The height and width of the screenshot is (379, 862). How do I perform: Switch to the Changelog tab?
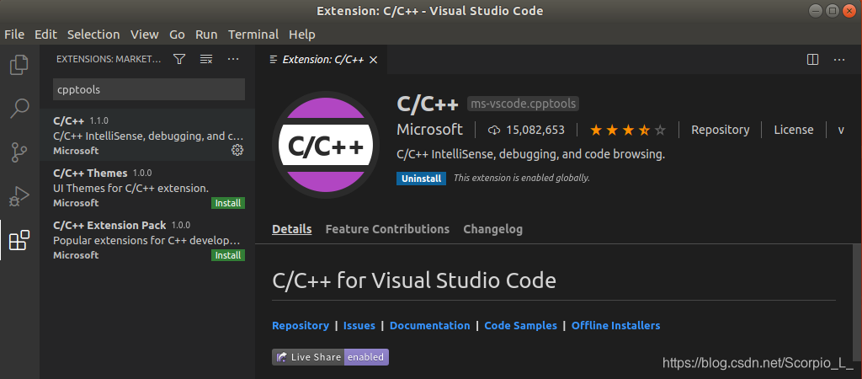coord(493,229)
